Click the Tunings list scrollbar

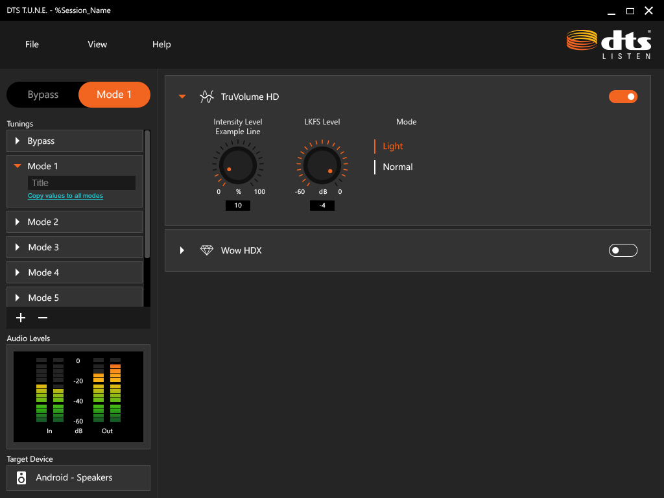147,194
